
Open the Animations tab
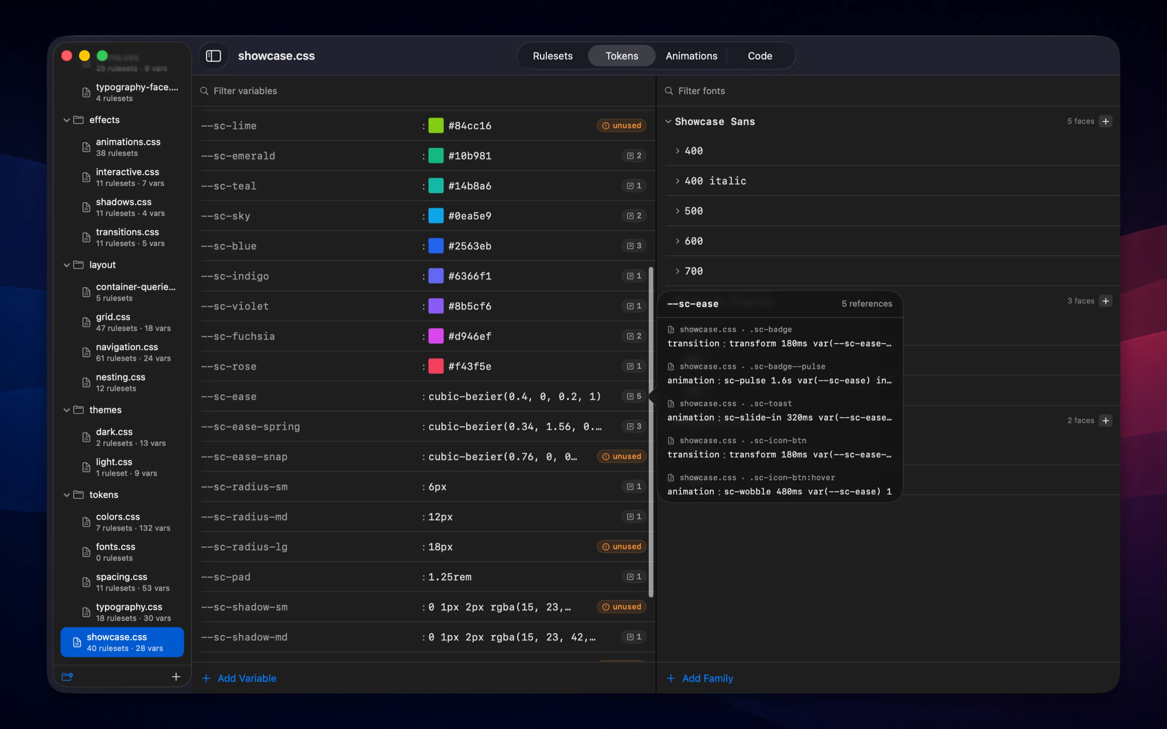click(x=691, y=56)
